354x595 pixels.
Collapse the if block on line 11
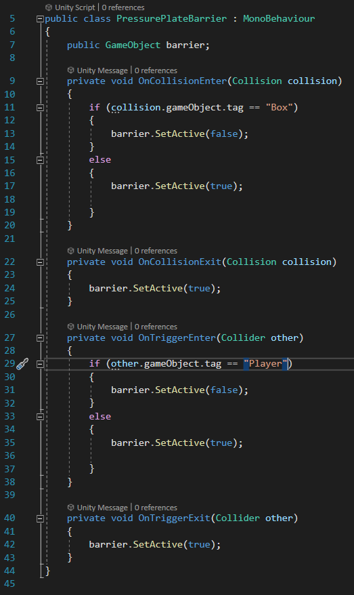click(x=40, y=108)
